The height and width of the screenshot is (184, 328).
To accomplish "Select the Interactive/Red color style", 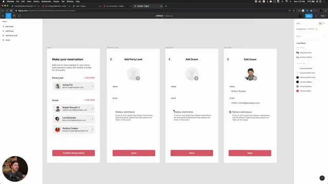I will click(304, 91).
